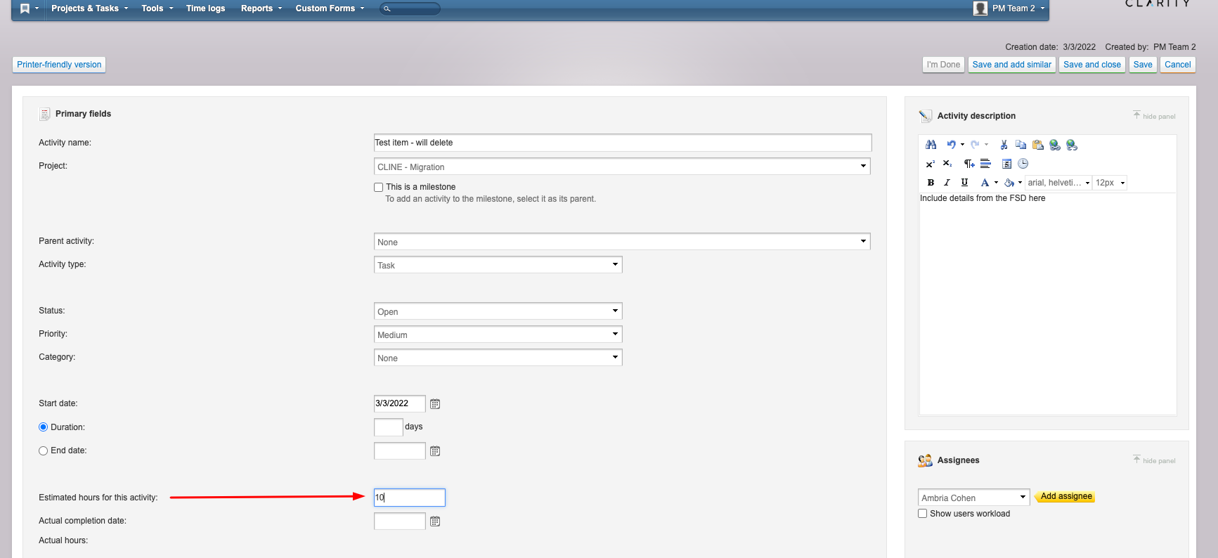
Task: Click the Find and Replace binoculars icon
Action: pyautogui.click(x=931, y=145)
